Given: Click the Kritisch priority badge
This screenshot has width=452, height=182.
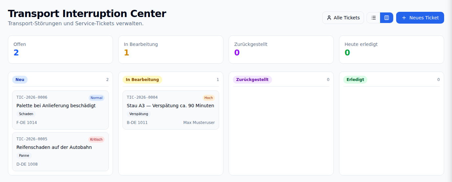Looking at the screenshot, I should (97, 139).
